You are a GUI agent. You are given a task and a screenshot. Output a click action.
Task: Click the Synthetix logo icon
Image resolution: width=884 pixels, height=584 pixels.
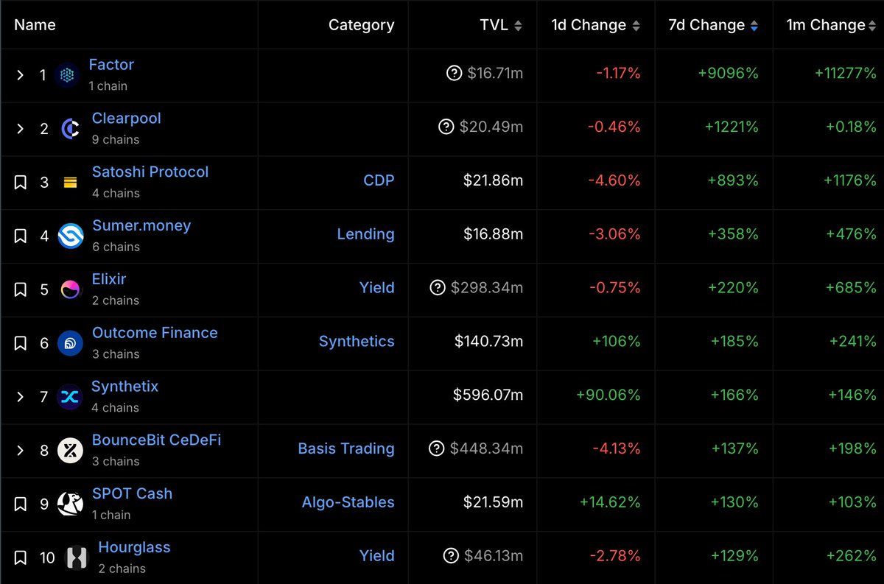(69, 397)
